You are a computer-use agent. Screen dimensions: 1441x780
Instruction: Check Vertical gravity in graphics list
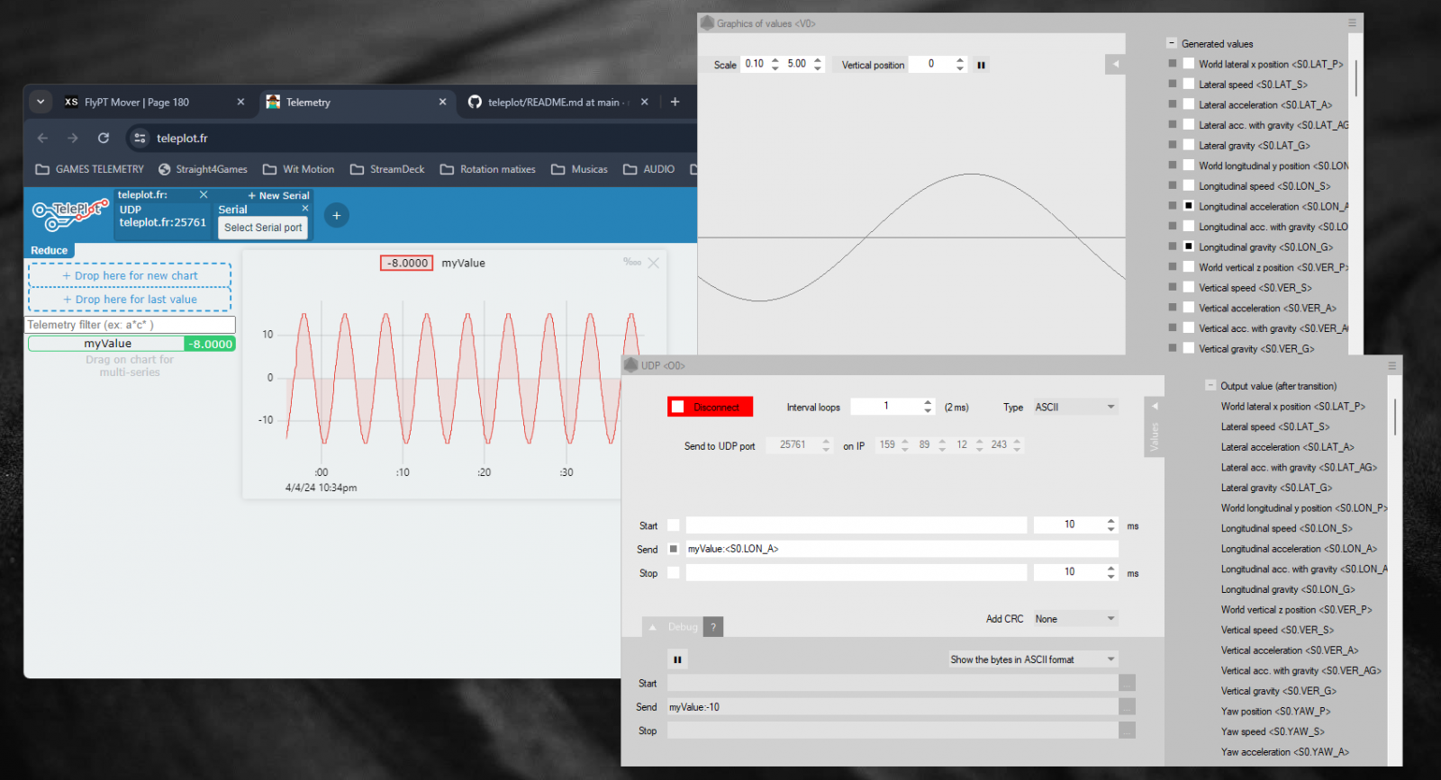pyautogui.click(x=1189, y=348)
